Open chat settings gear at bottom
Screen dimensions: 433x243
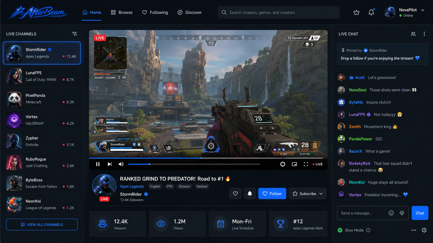424,230
